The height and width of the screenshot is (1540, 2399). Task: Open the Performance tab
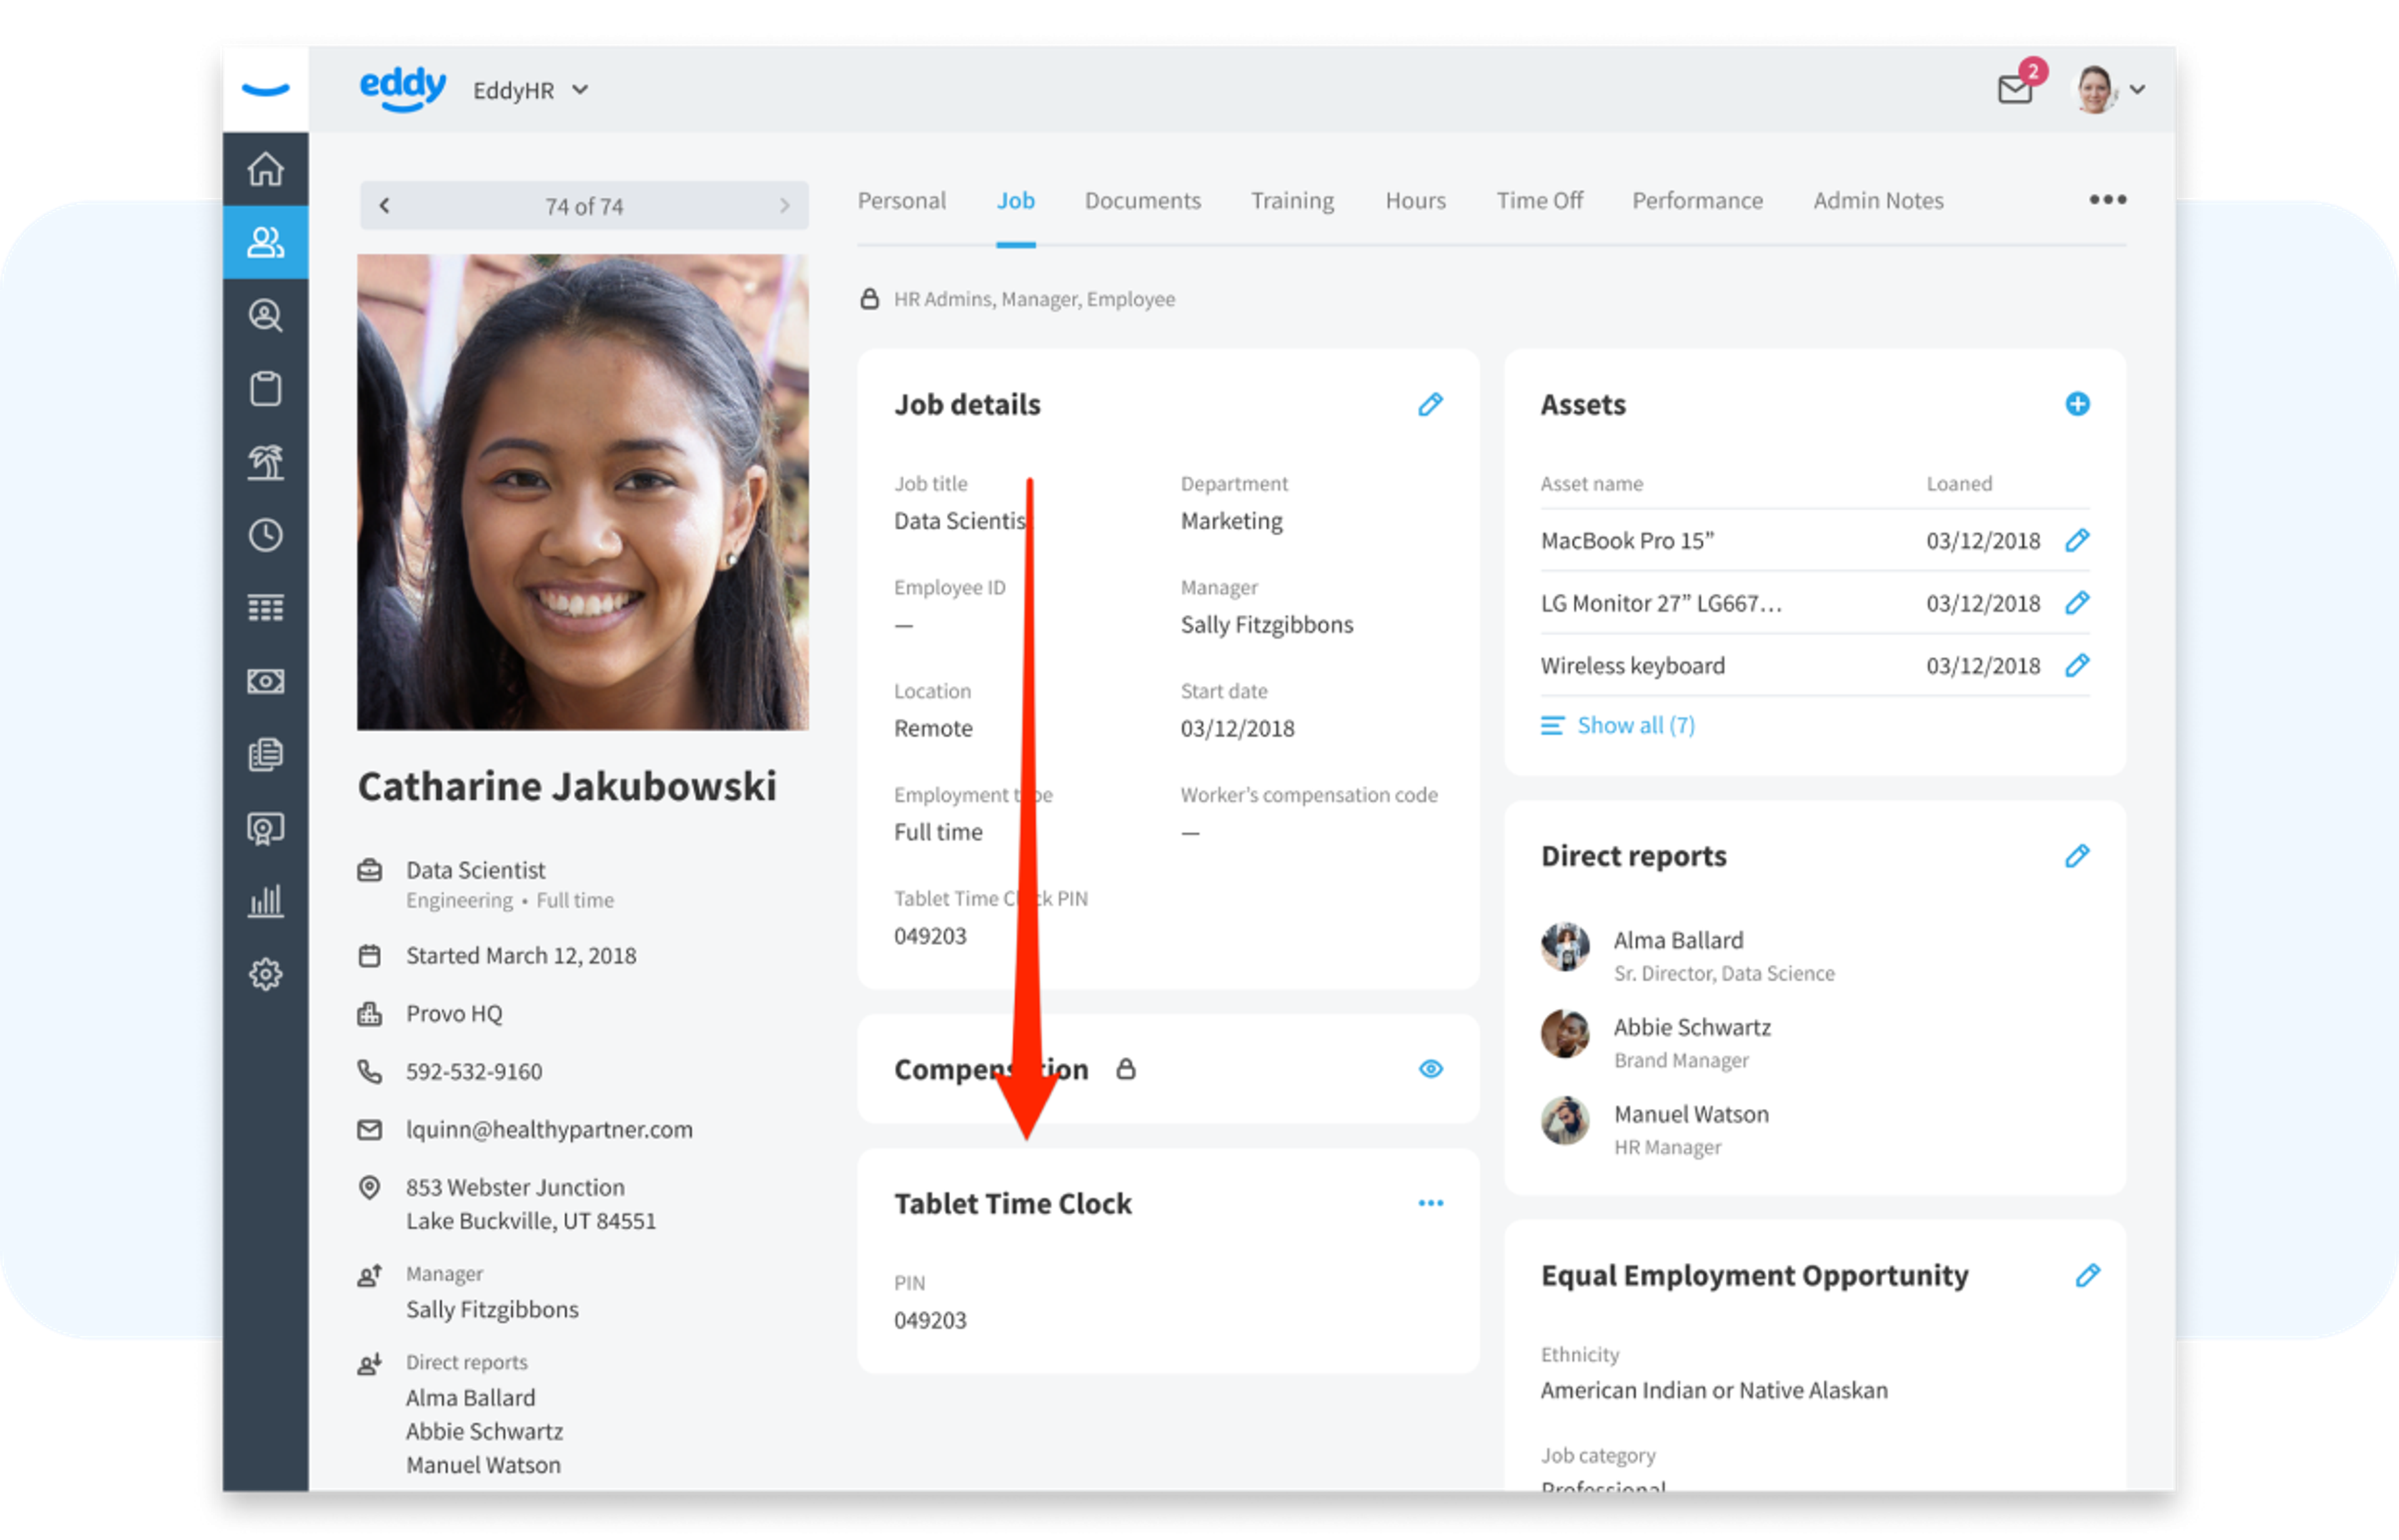point(1697,201)
